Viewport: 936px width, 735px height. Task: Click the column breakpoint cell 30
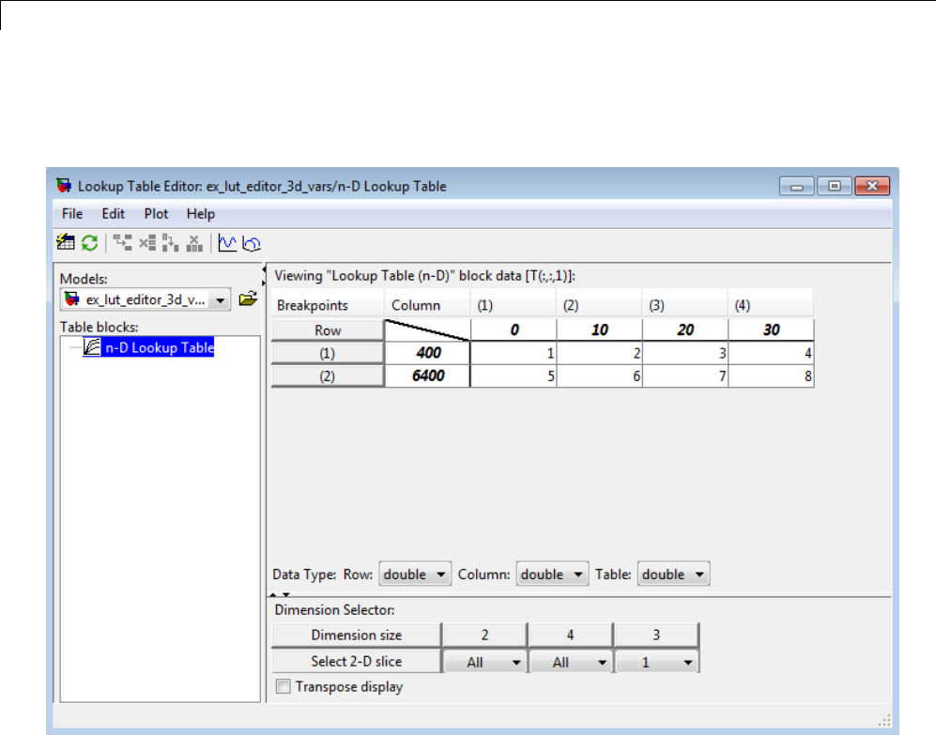[x=772, y=330]
